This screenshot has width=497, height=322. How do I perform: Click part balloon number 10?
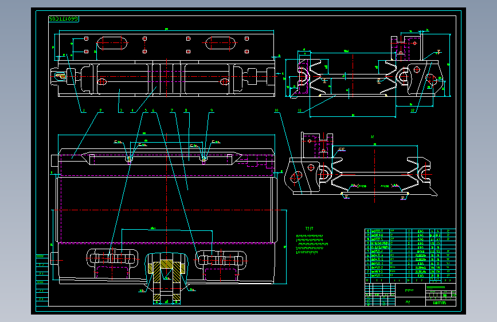click(x=276, y=111)
